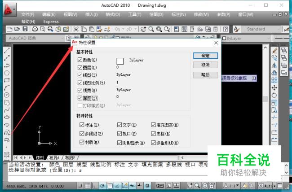Click the Paste clipboard icon
The height and width of the screenshot is (192, 292).
[x=92, y=29]
